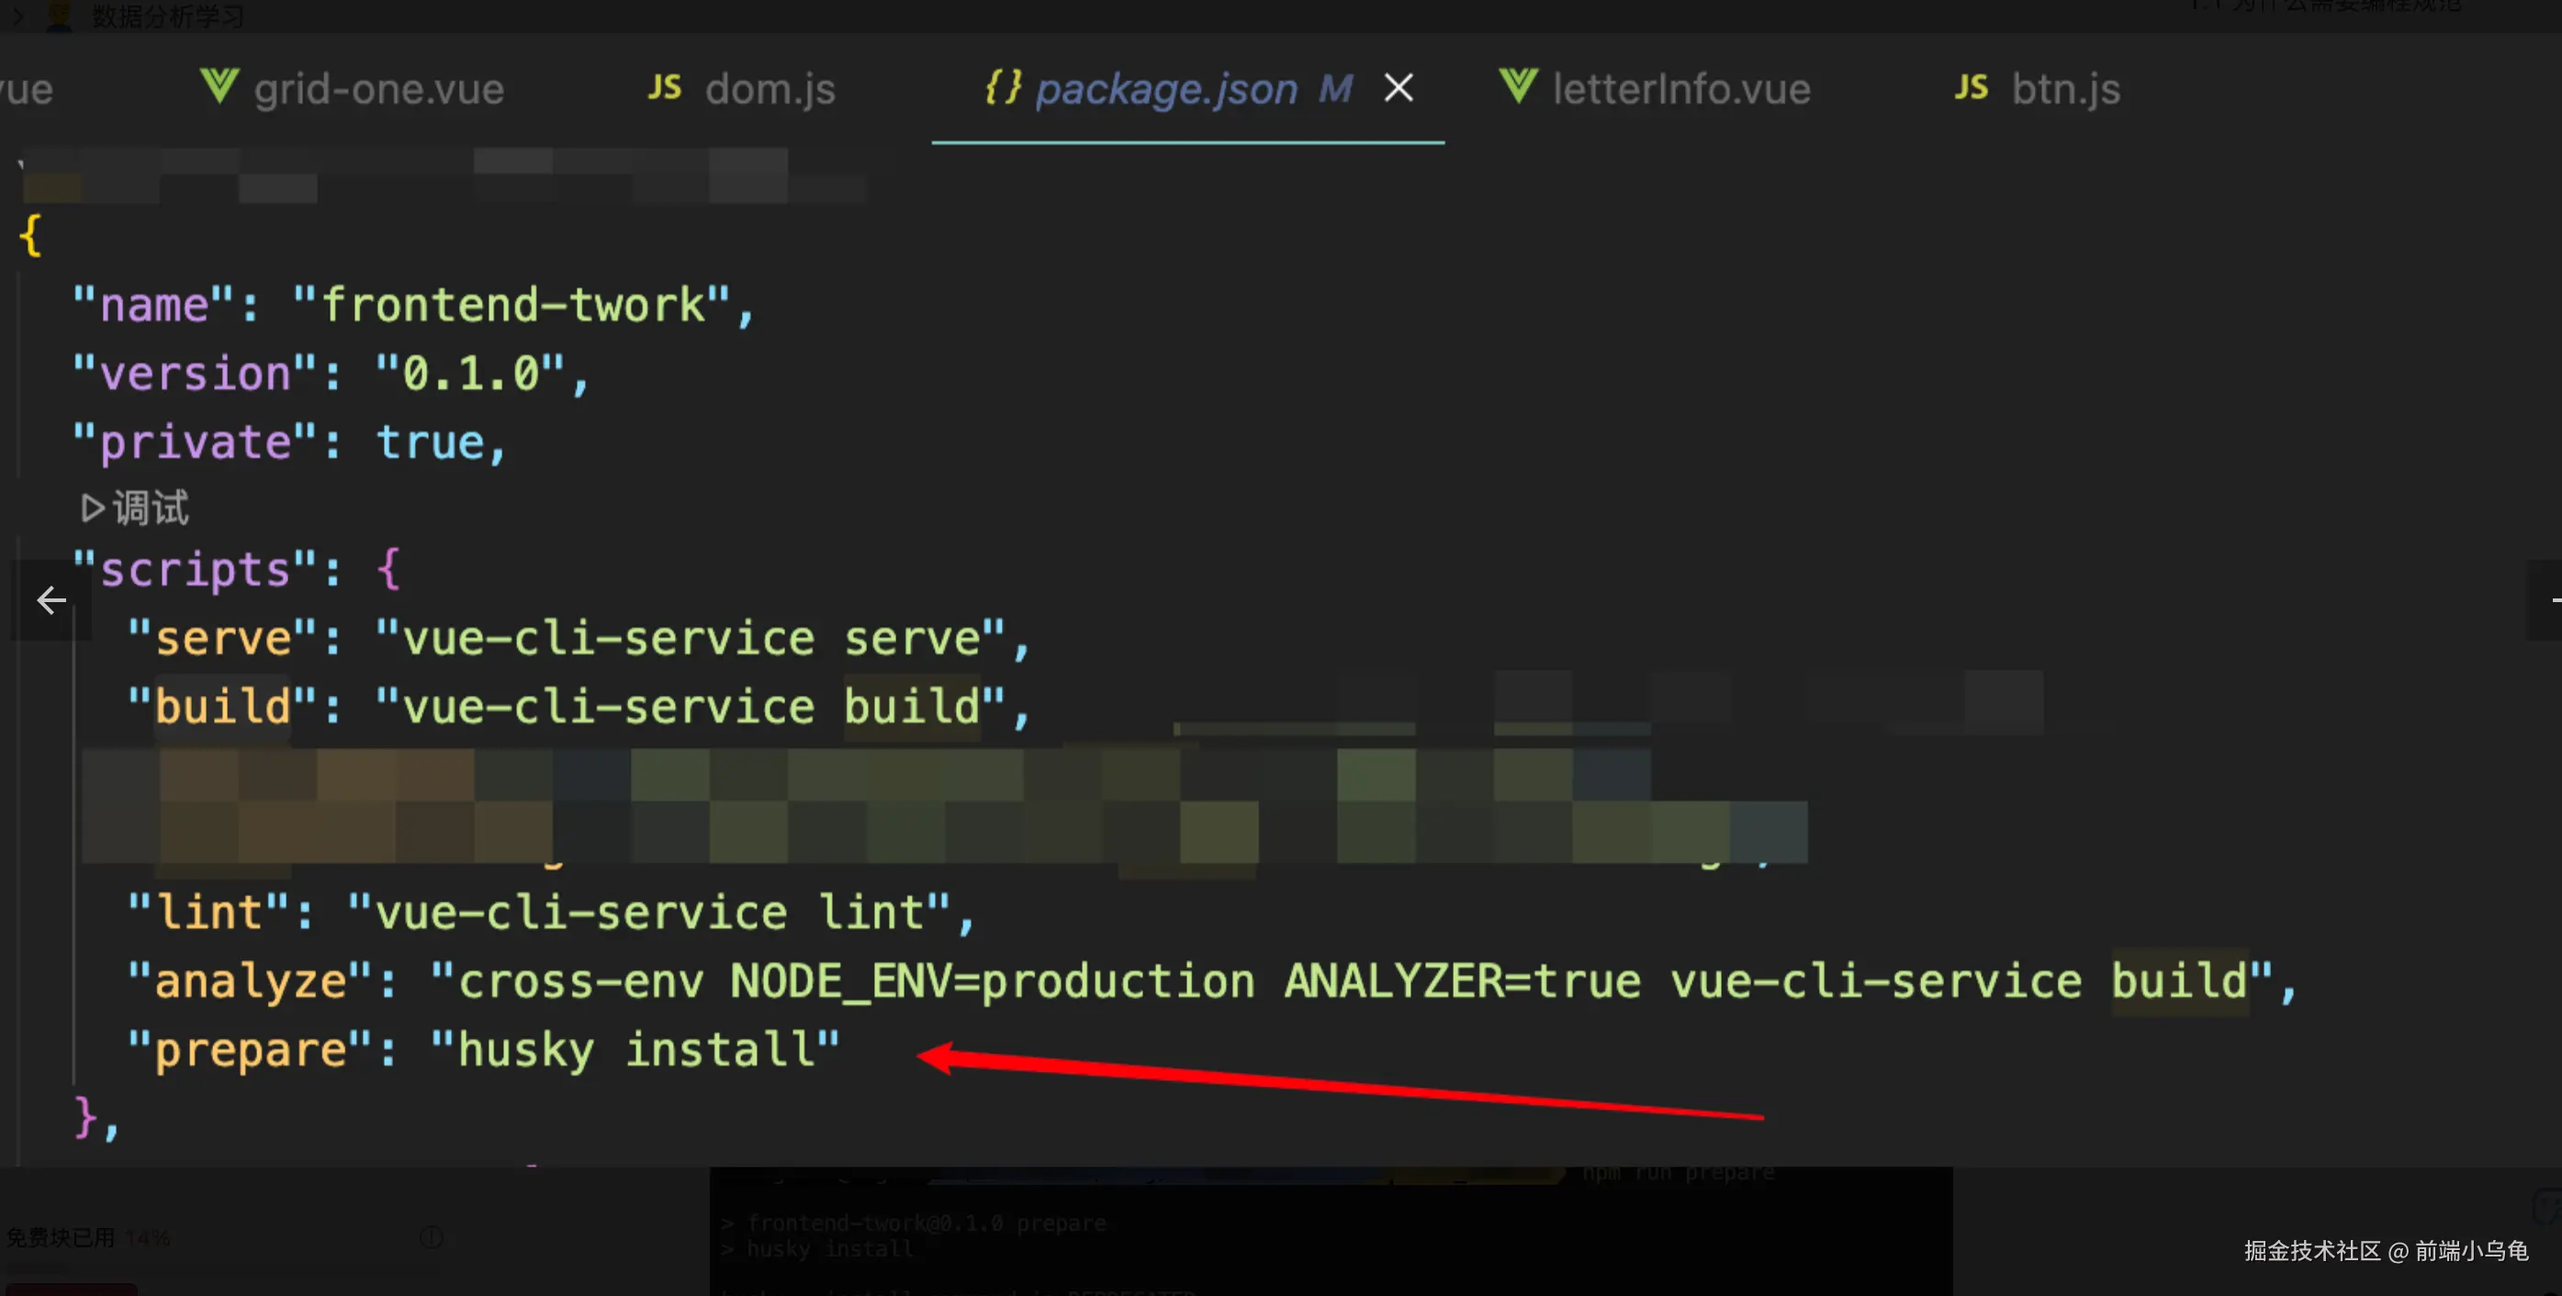Activate the package.json tab label

tap(1165, 89)
